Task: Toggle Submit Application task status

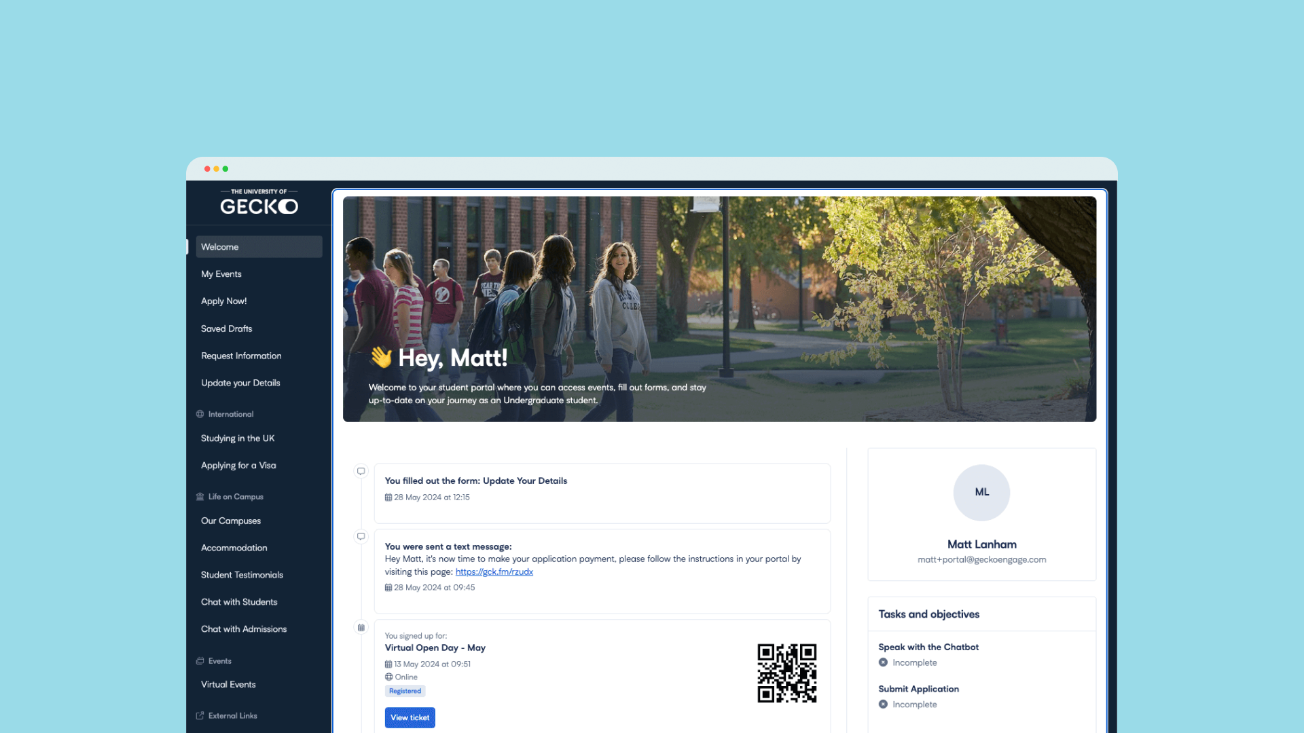Action: [883, 704]
